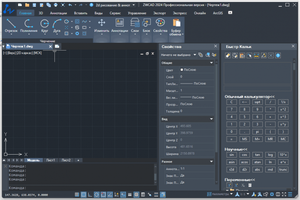The width and height of the screenshot is (300, 200).
Task: Click the help icon in Быстр Кальк
Action: 278,55
